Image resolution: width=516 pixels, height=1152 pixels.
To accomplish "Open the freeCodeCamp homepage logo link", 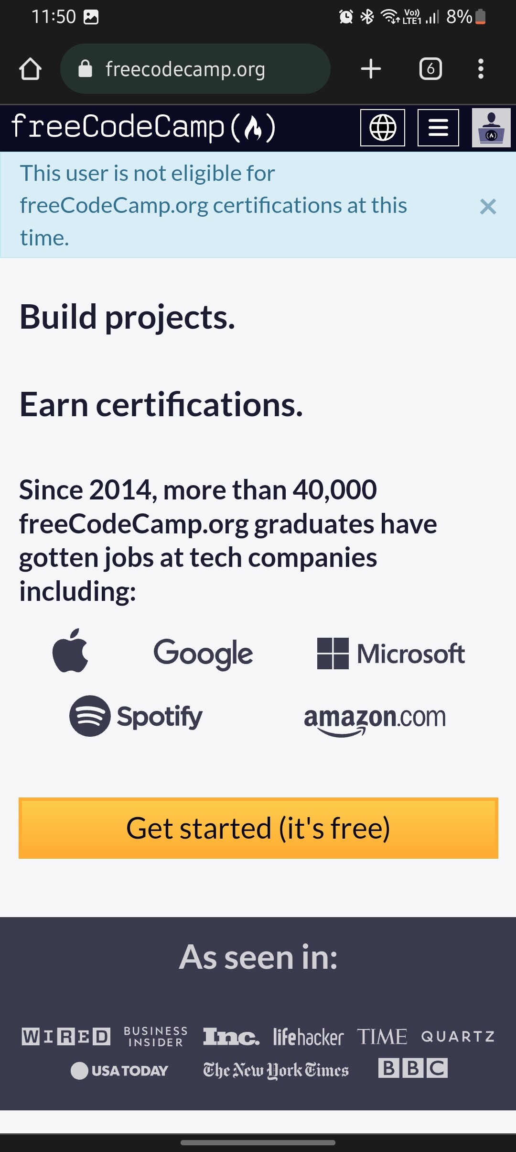I will (x=143, y=127).
